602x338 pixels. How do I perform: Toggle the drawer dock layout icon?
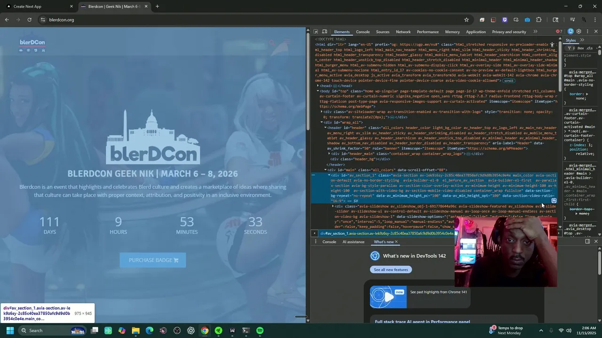587,241
